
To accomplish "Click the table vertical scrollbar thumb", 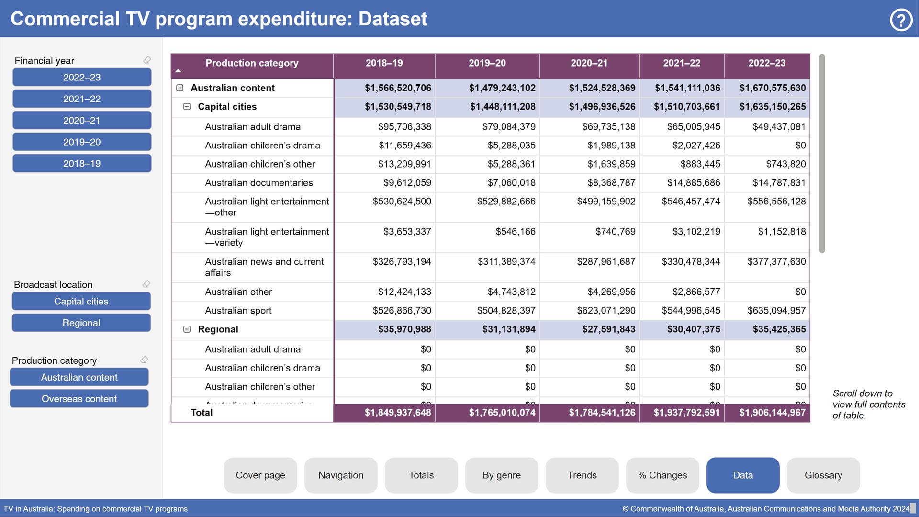I will (x=822, y=153).
